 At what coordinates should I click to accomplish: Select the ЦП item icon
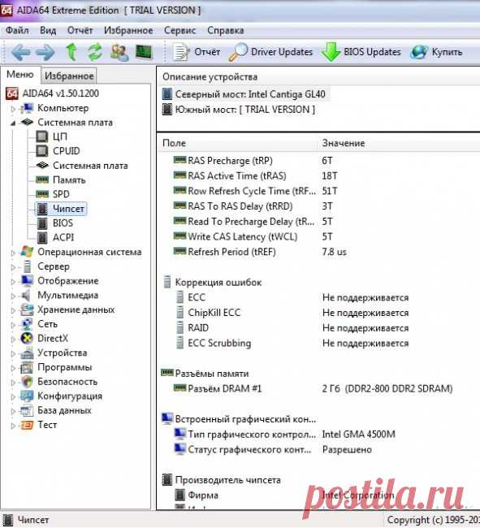(x=42, y=136)
